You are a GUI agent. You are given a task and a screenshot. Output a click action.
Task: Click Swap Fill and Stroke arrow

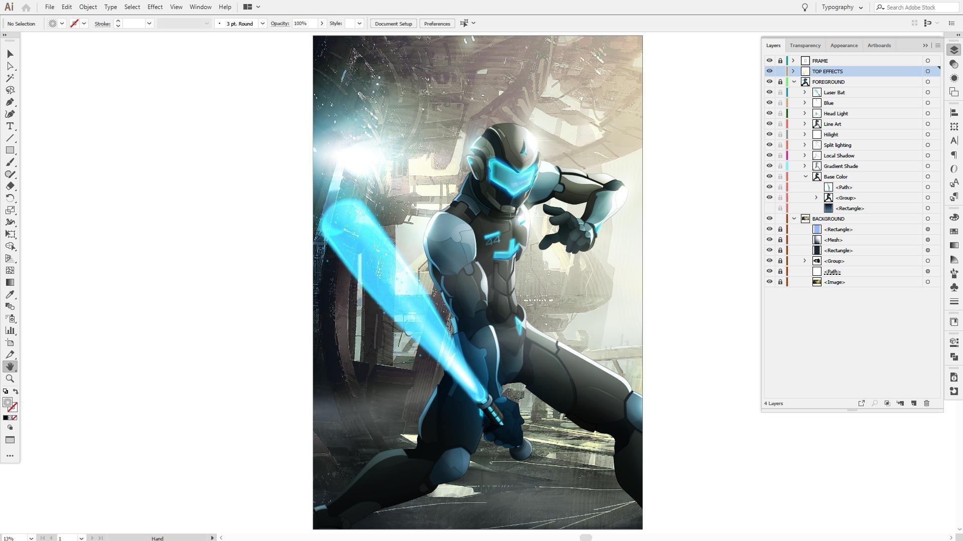pos(16,392)
